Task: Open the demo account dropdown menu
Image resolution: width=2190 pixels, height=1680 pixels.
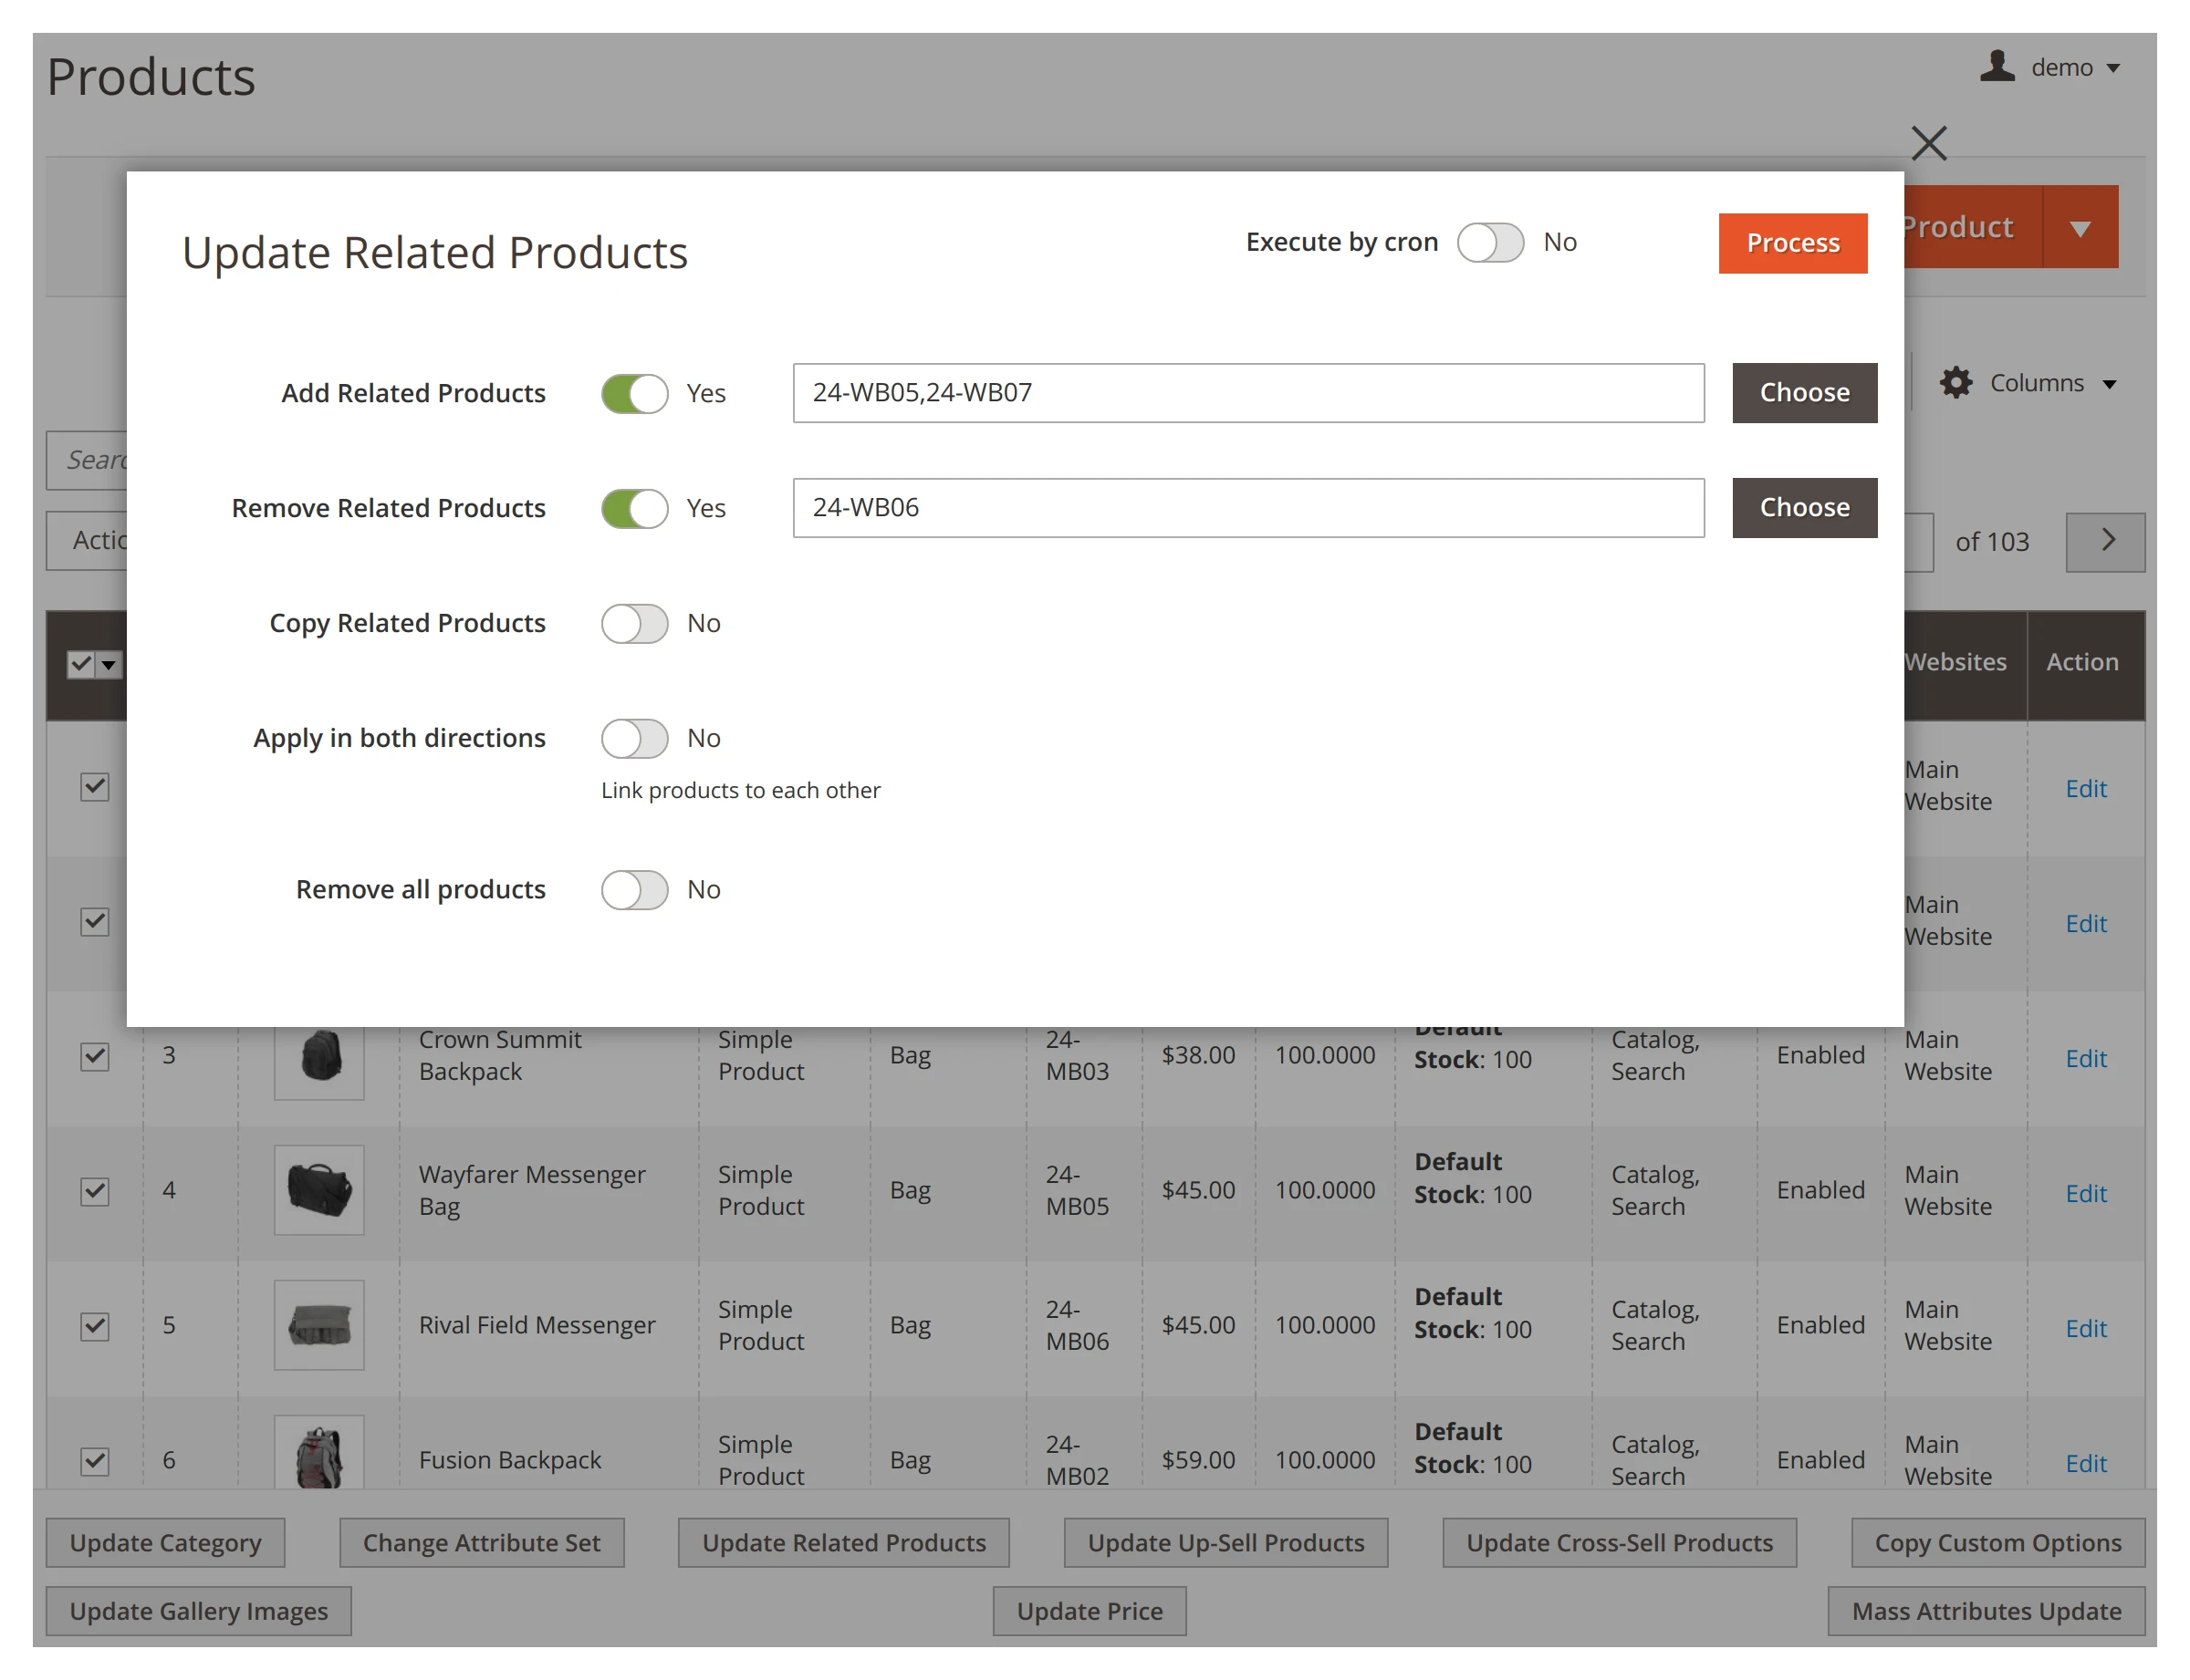Action: tap(2112, 67)
